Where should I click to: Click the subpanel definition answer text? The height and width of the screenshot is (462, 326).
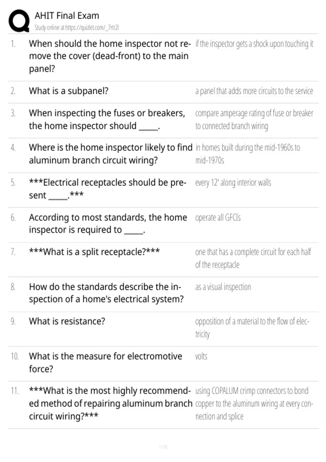pyautogui.click(x=254, y=91)
